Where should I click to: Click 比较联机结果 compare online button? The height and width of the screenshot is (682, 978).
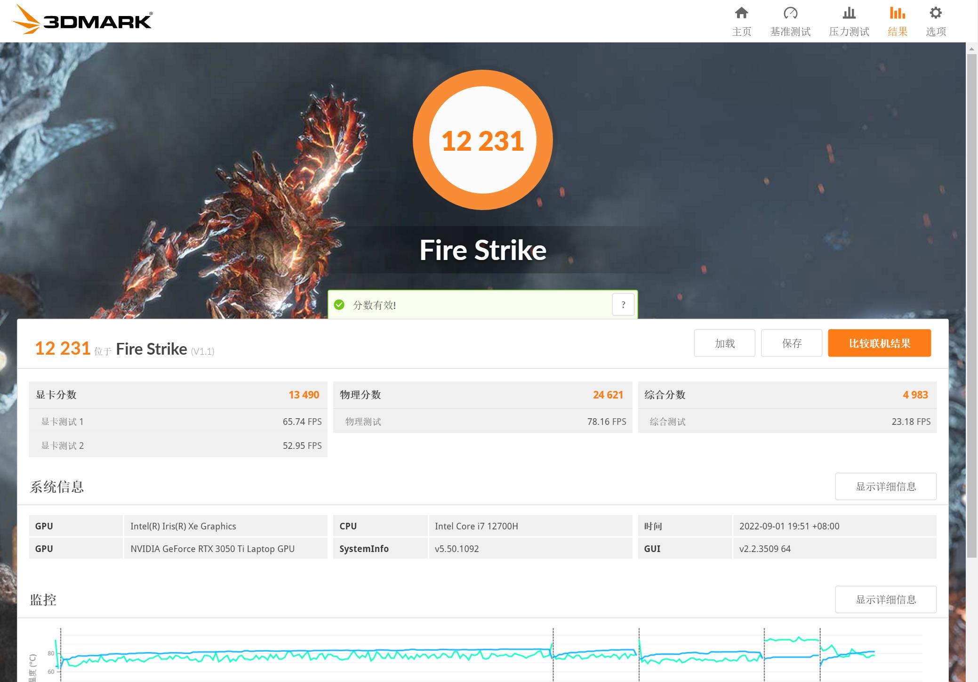[879, 343]
